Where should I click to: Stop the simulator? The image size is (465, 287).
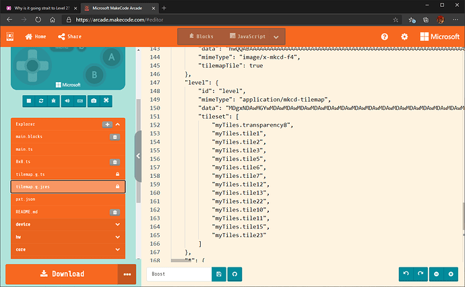coord(29,100)
